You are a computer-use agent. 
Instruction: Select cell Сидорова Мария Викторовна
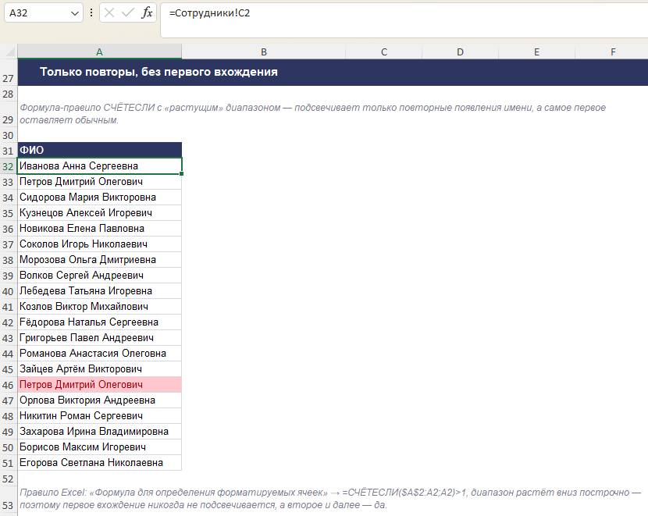tap(100, 198)
